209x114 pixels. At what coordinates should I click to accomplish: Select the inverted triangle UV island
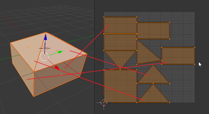pyautogui.click(x=120, y=57)
